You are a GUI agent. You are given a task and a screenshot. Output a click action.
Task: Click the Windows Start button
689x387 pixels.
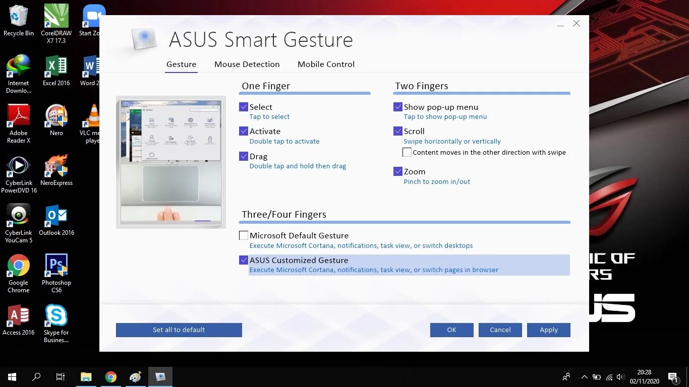pos(12,377)
